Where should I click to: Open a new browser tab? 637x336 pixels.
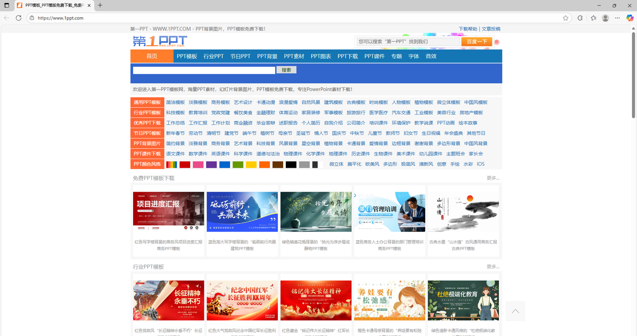pos(100,5)
